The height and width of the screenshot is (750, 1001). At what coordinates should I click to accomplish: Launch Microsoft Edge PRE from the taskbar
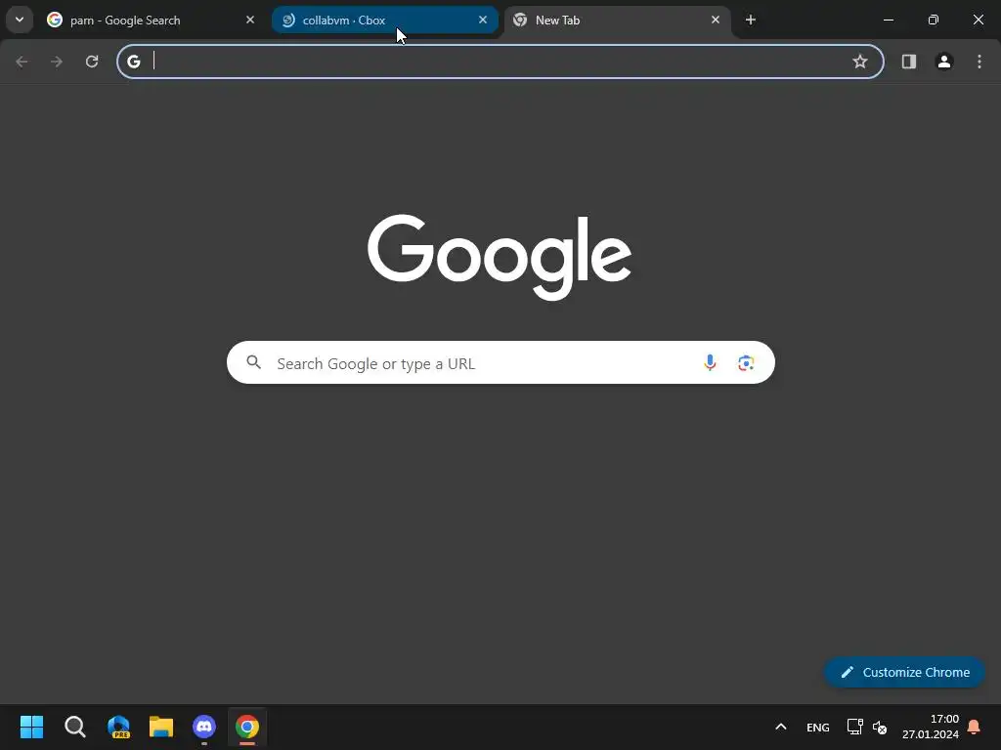pos(118,727)
